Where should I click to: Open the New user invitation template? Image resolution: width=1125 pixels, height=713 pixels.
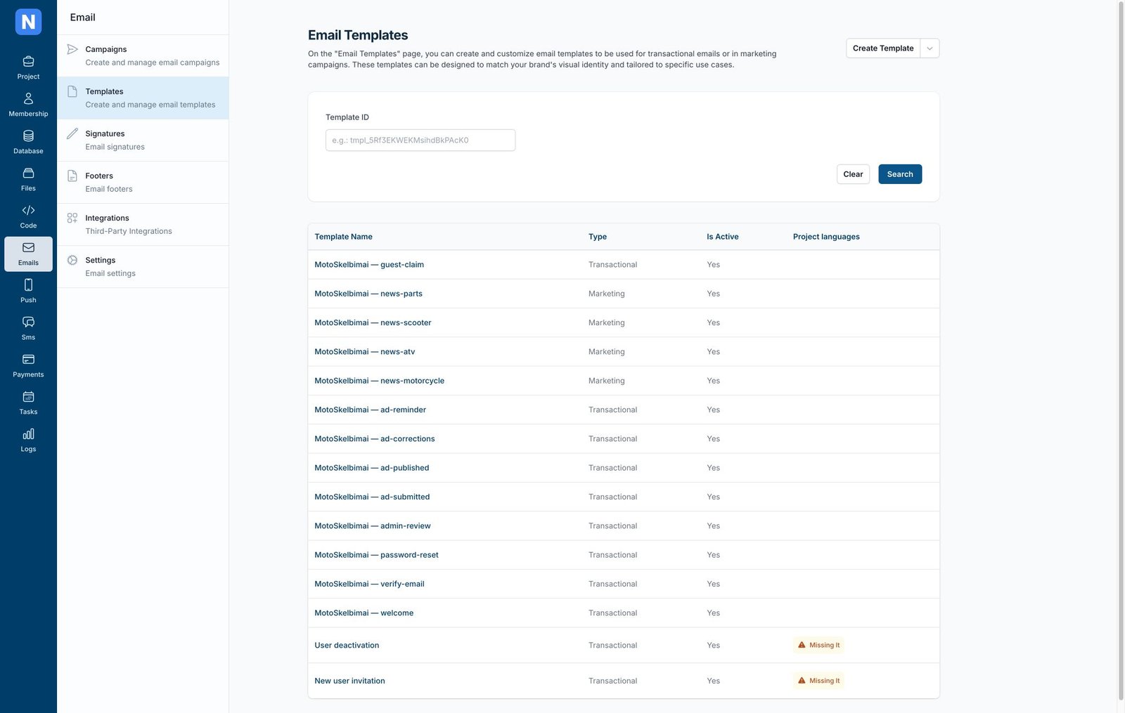[x=349, y=681]
